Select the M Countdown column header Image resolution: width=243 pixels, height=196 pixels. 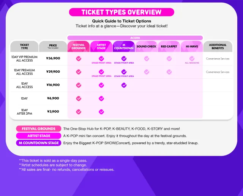pyautogui.click(x=124, y=47)
